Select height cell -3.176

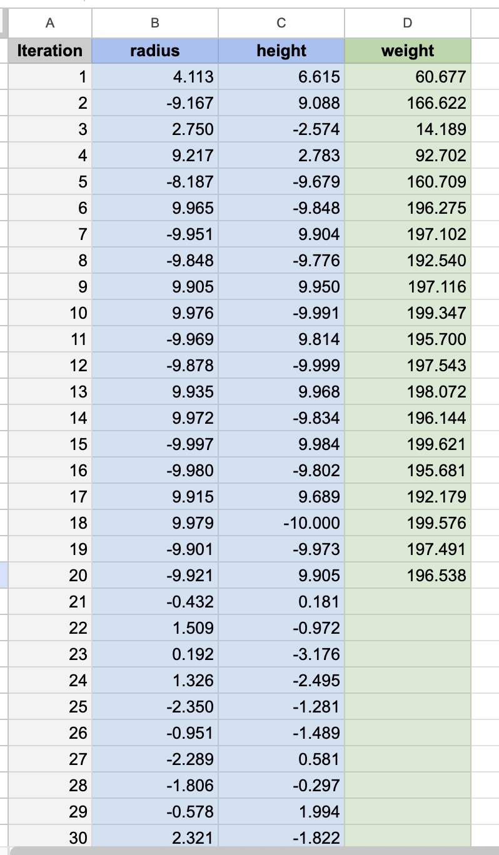(x=281, y=654)
